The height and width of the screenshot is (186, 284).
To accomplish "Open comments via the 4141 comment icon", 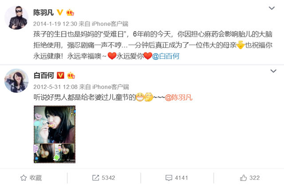I will pos(177,178).
